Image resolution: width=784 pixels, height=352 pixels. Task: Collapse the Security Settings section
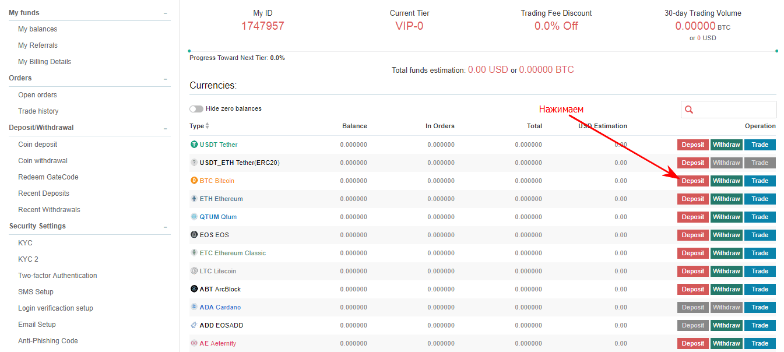(166, 227)
